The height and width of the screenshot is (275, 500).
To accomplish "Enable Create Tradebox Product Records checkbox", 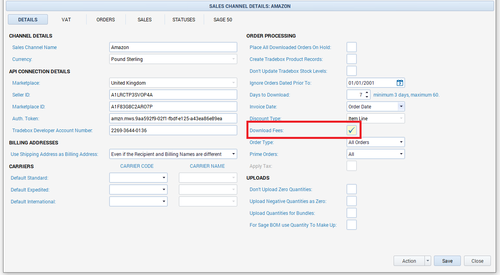I will [352, 59].
